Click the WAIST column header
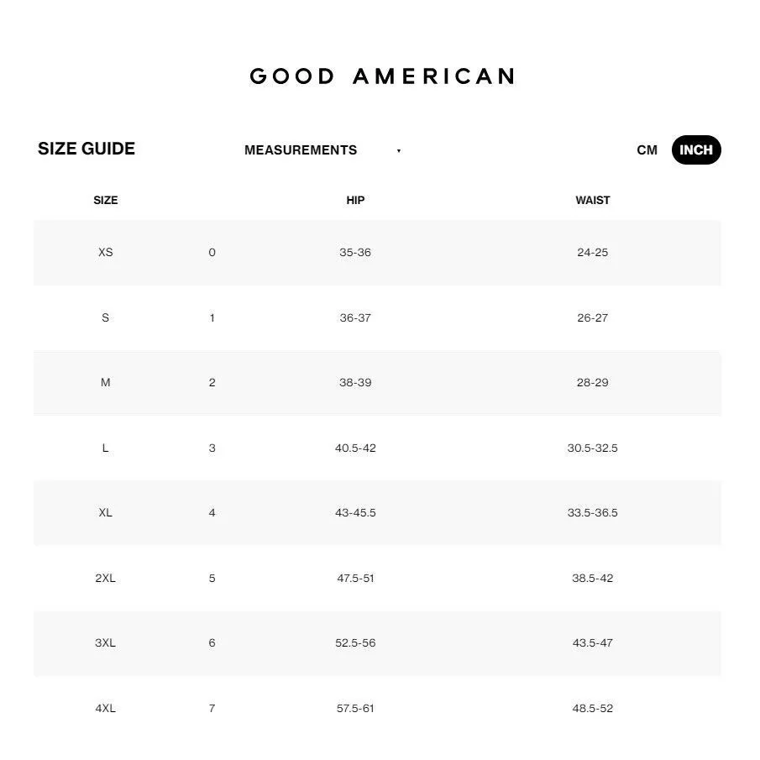The width and height of the screenshot is (760, 760). [592, 201]
